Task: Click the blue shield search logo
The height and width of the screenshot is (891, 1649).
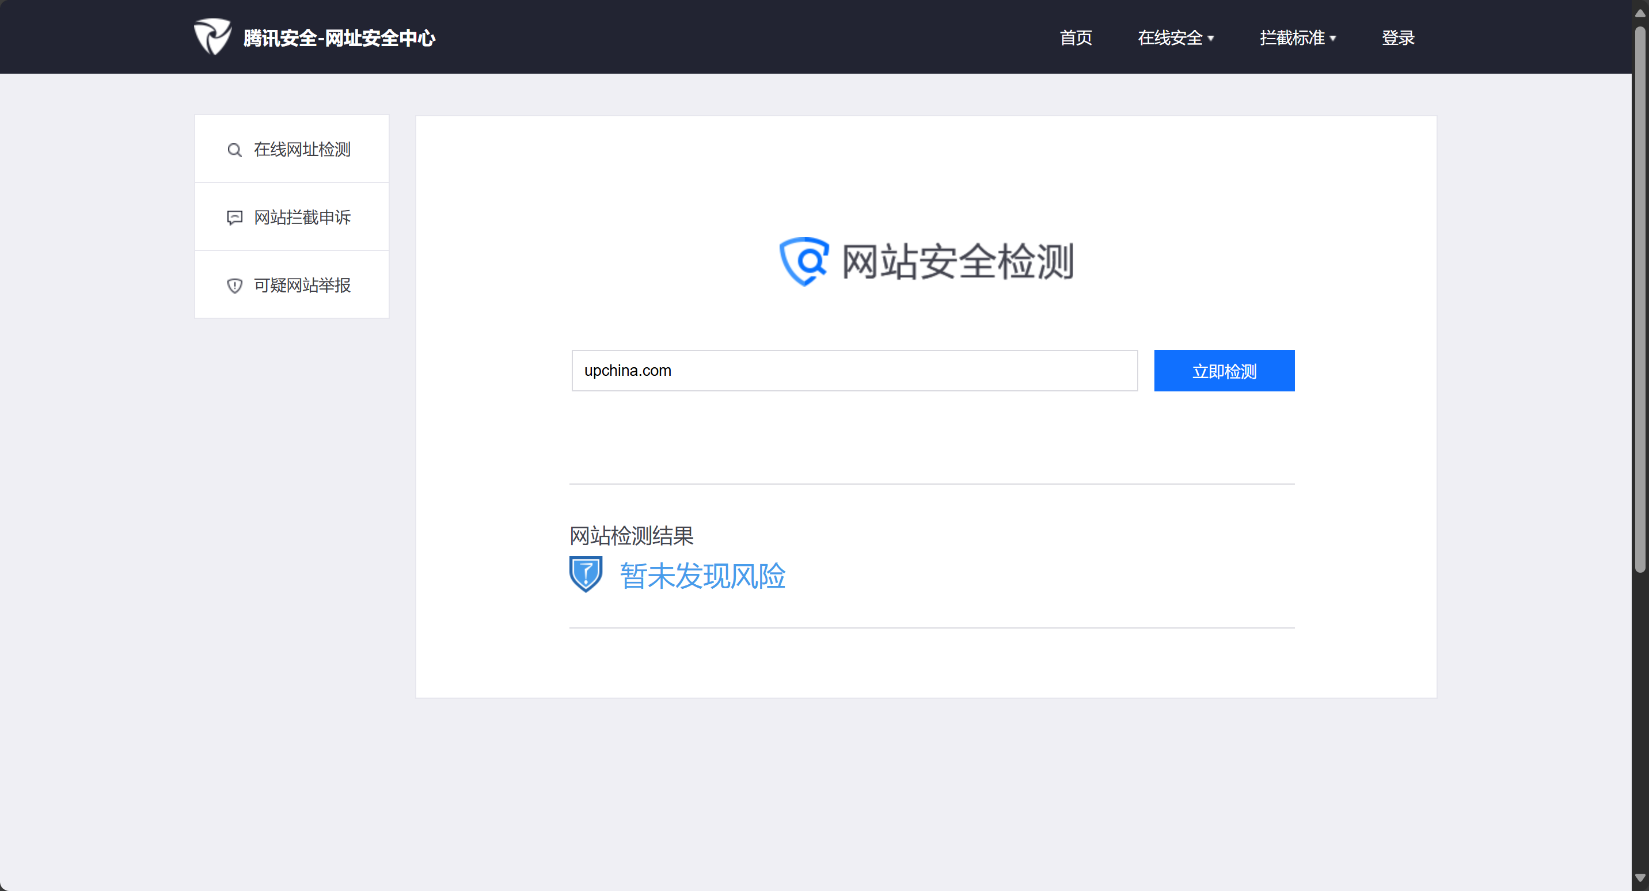Action: click(803, 261)
